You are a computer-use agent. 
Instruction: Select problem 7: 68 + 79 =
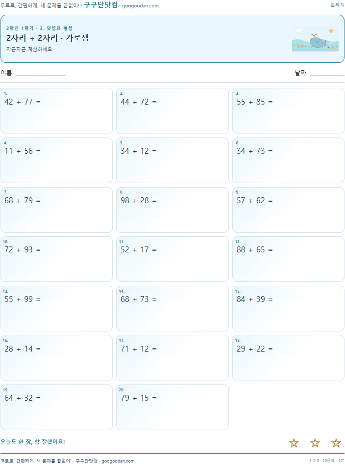[x=56, y=210]
